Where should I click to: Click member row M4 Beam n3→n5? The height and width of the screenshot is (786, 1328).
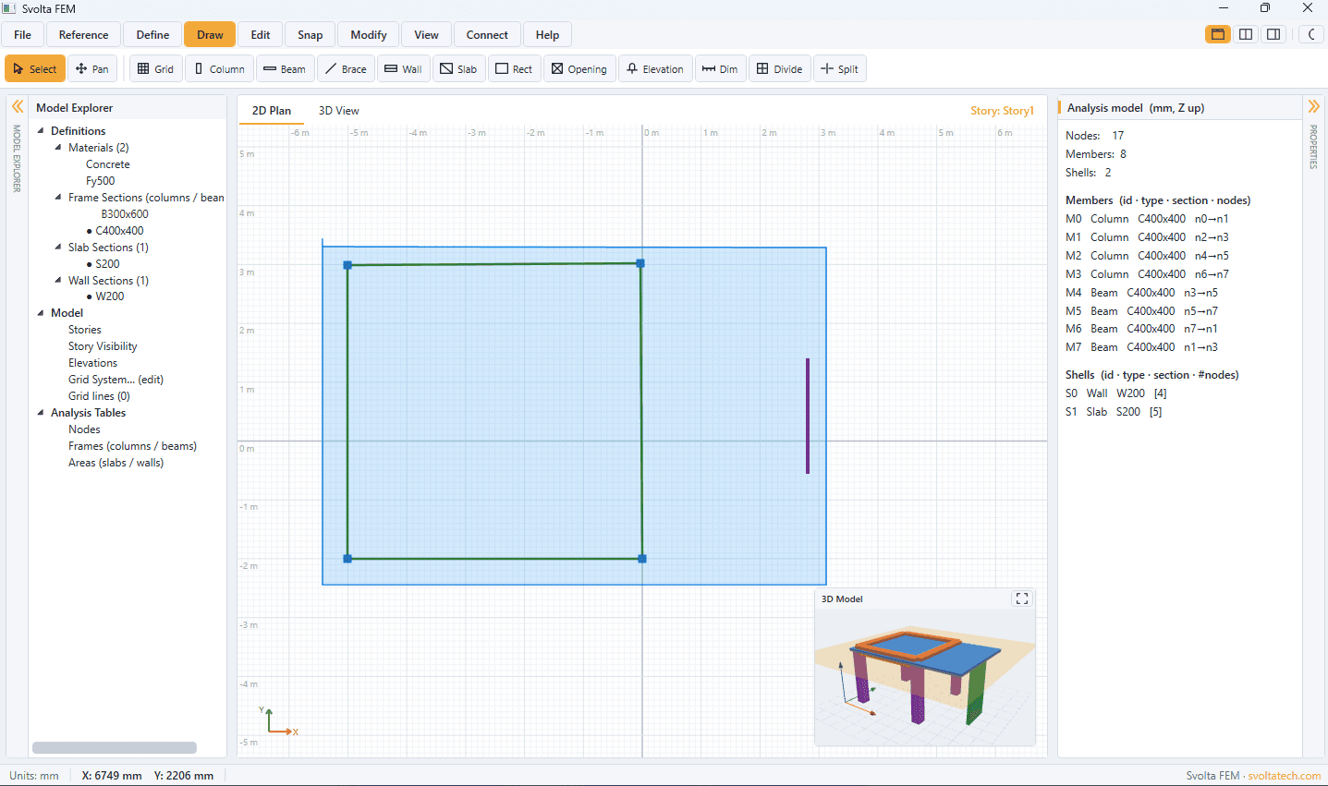pos(1141,293)
